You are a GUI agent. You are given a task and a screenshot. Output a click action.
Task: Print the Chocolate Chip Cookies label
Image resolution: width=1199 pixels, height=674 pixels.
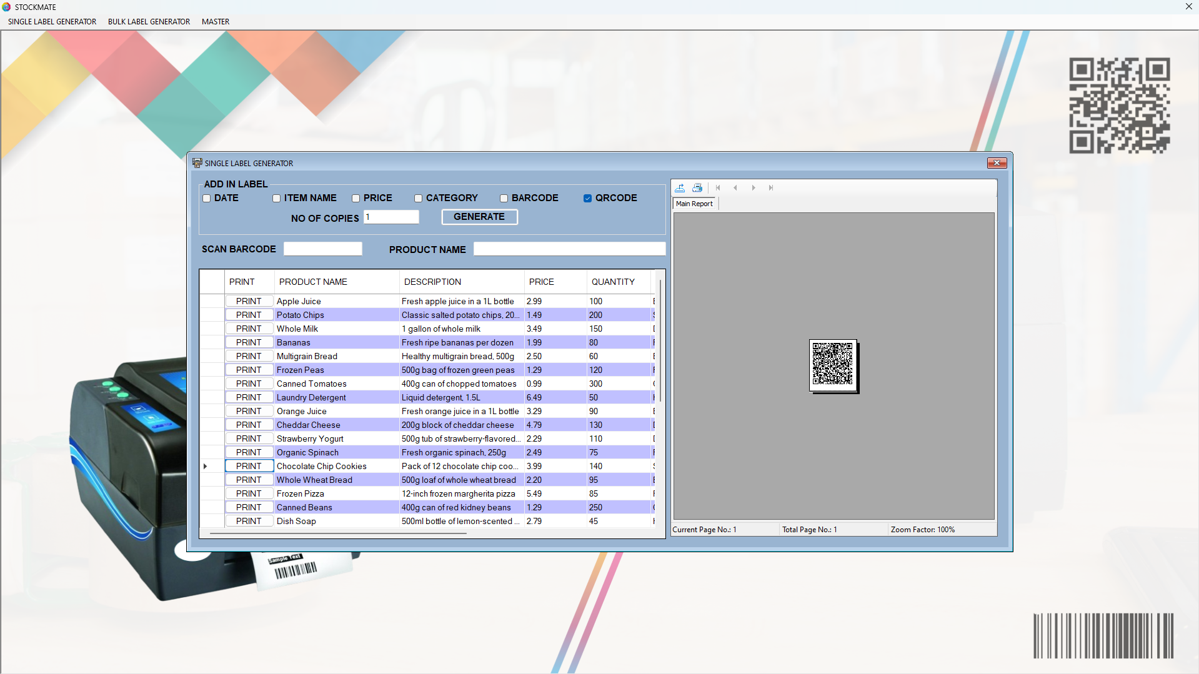coord(249,466)
